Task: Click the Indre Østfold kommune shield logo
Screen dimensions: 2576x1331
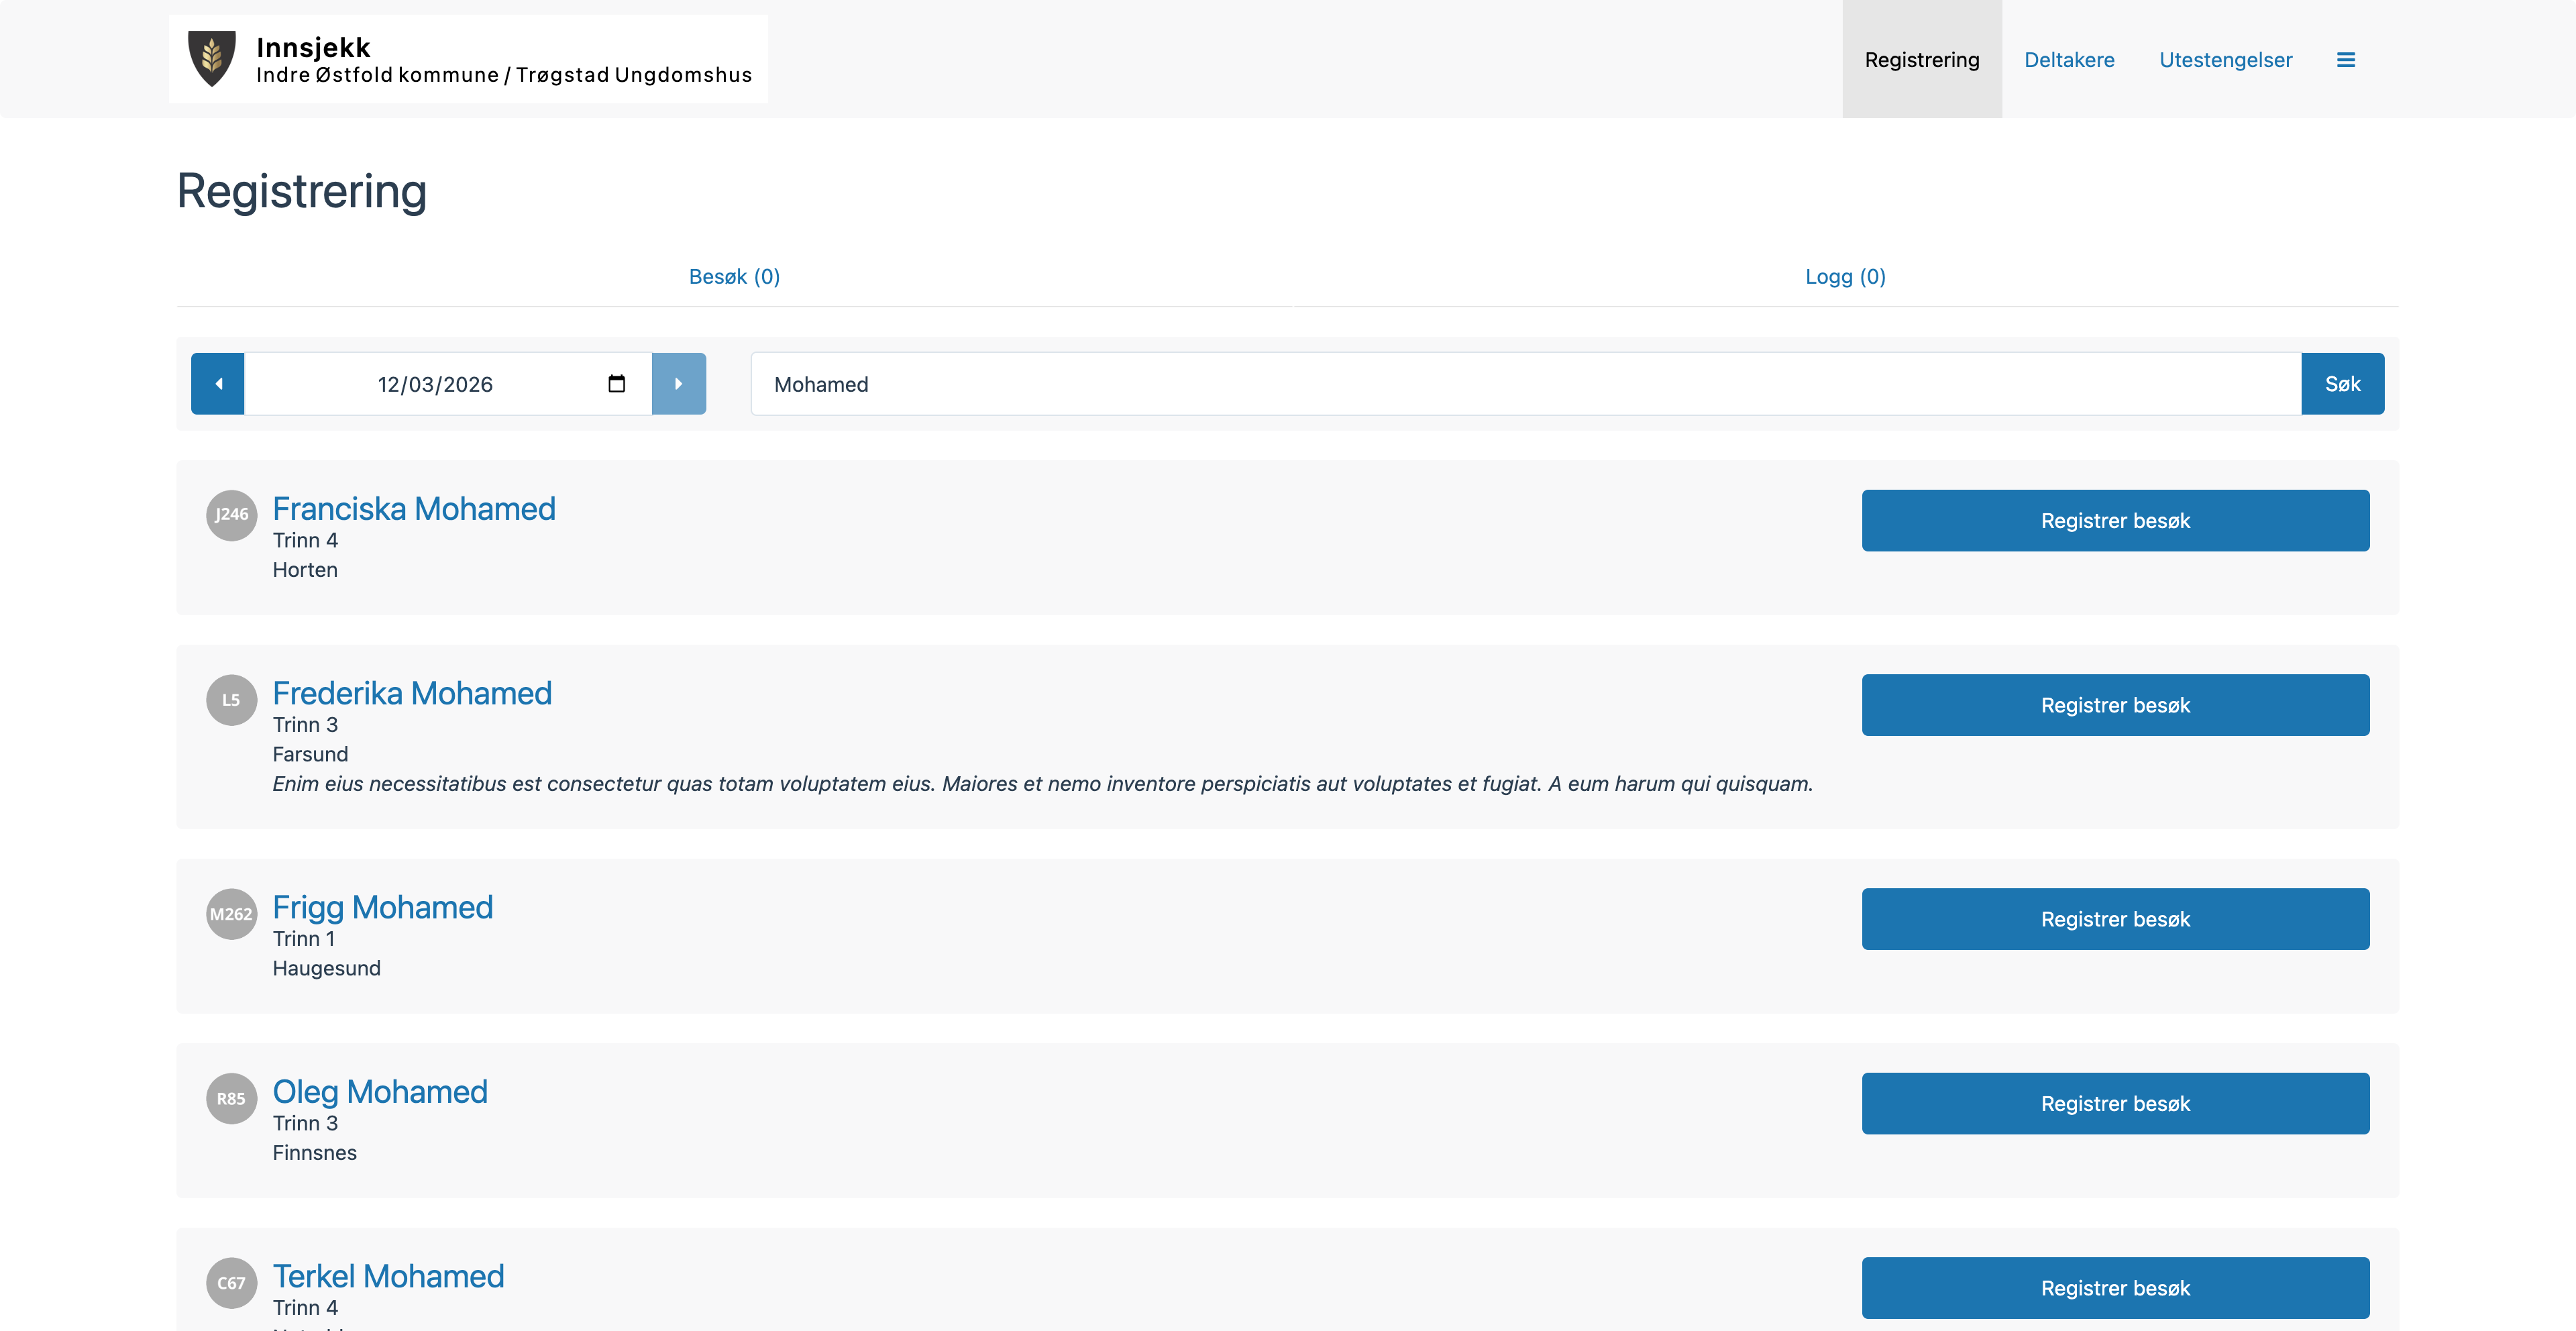Action: (212, 58)
